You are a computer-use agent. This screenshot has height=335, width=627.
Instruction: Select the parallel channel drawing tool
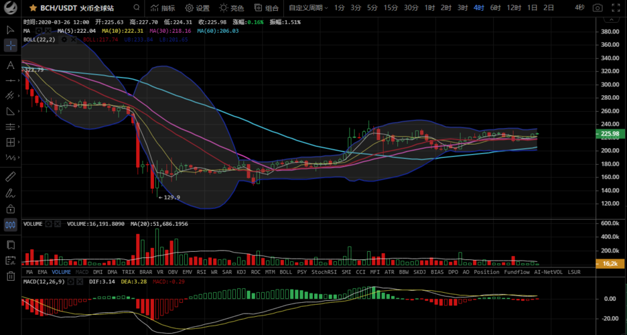click(x=10, y=96)
